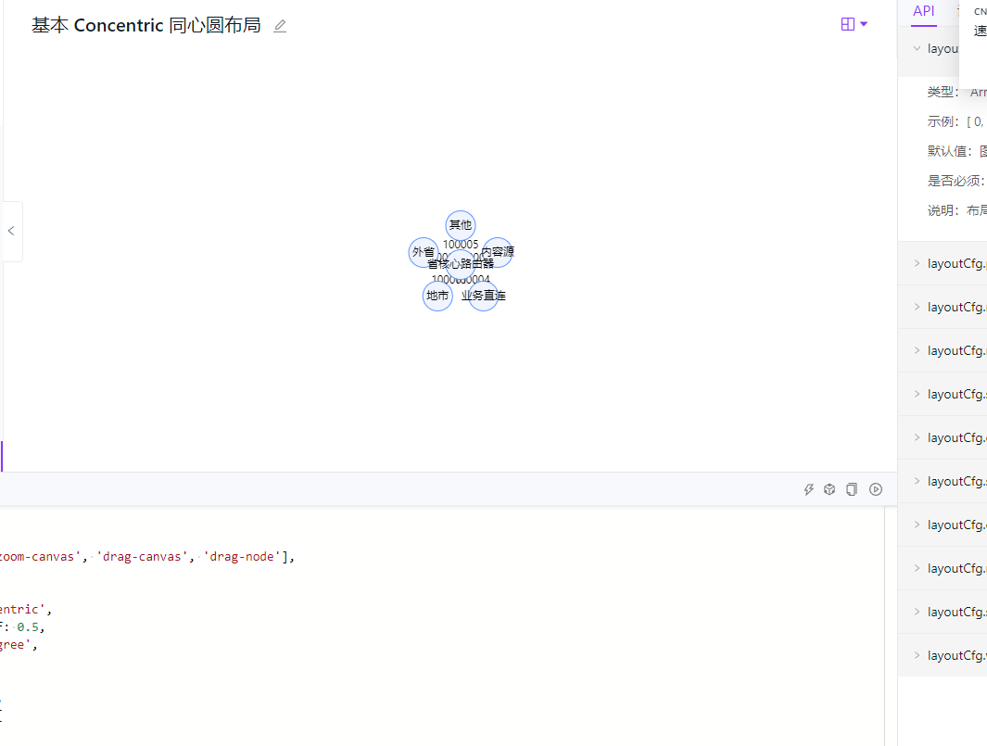Open the example in CodeSandbox
The height and width of the screenshot is (746, 987).
click(x=829, y=488)
